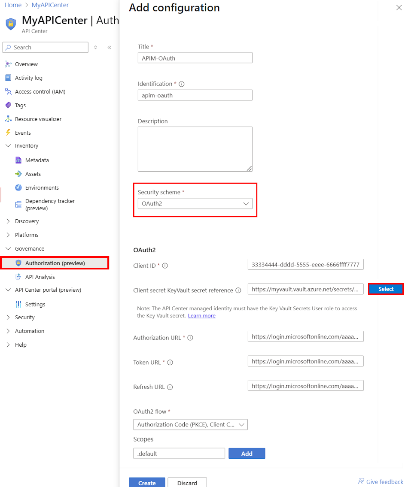Click Add button next to Scopes

tap(247, 454)
